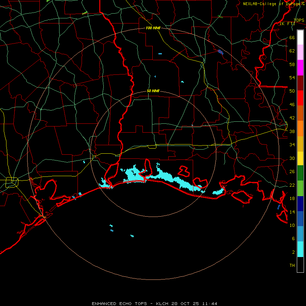
Task: Click the legend value "34"
Action: (x=292, y=145)
